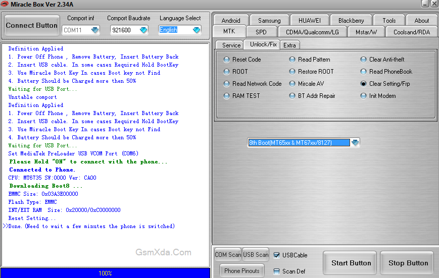Open the Extra sub-tab
This screenshot has height=278, width=439.
coord(289,45)
